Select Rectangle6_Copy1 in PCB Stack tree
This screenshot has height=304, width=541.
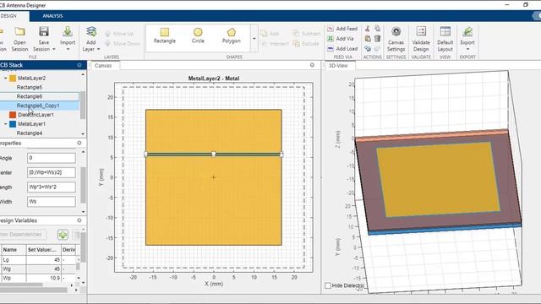(38, 106)
